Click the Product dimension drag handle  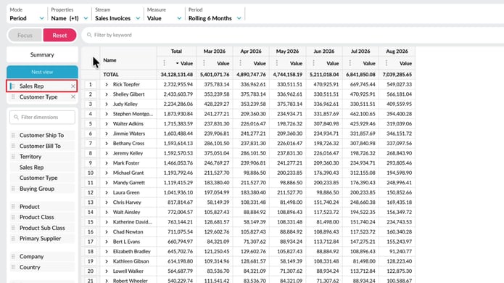13,207
